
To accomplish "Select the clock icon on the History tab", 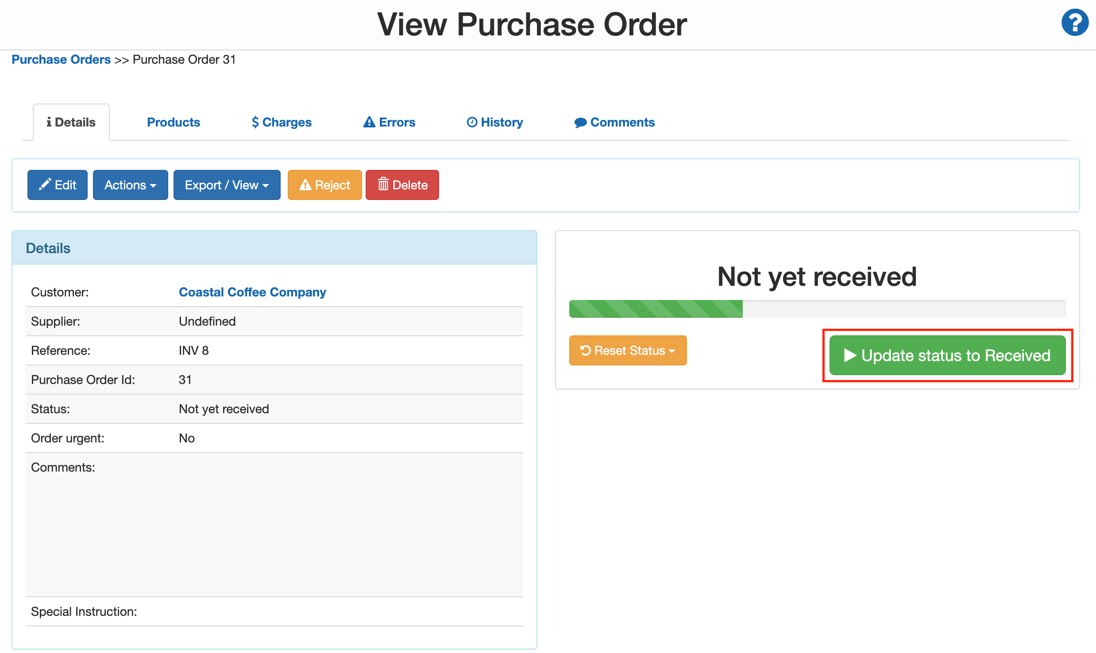I will pyautogui.click(x=472, y=122).
